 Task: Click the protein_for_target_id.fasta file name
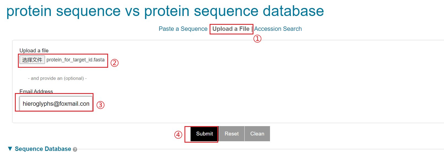coord(76,60)
